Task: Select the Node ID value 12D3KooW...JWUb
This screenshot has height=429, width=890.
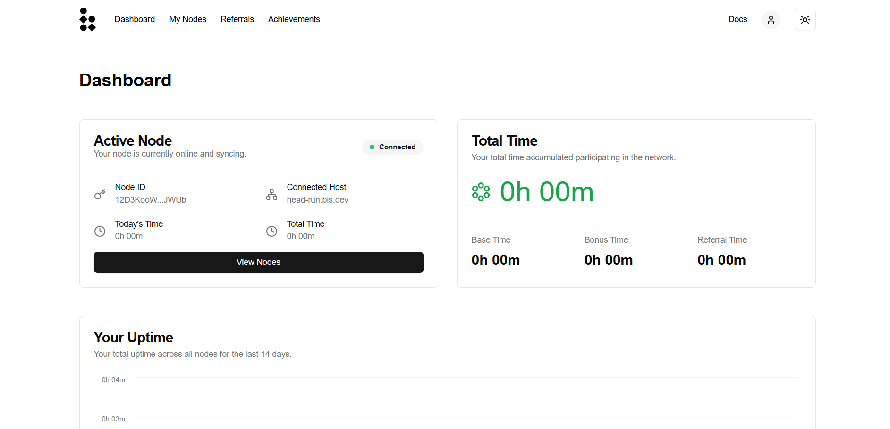Action: (x=151, y=200)
